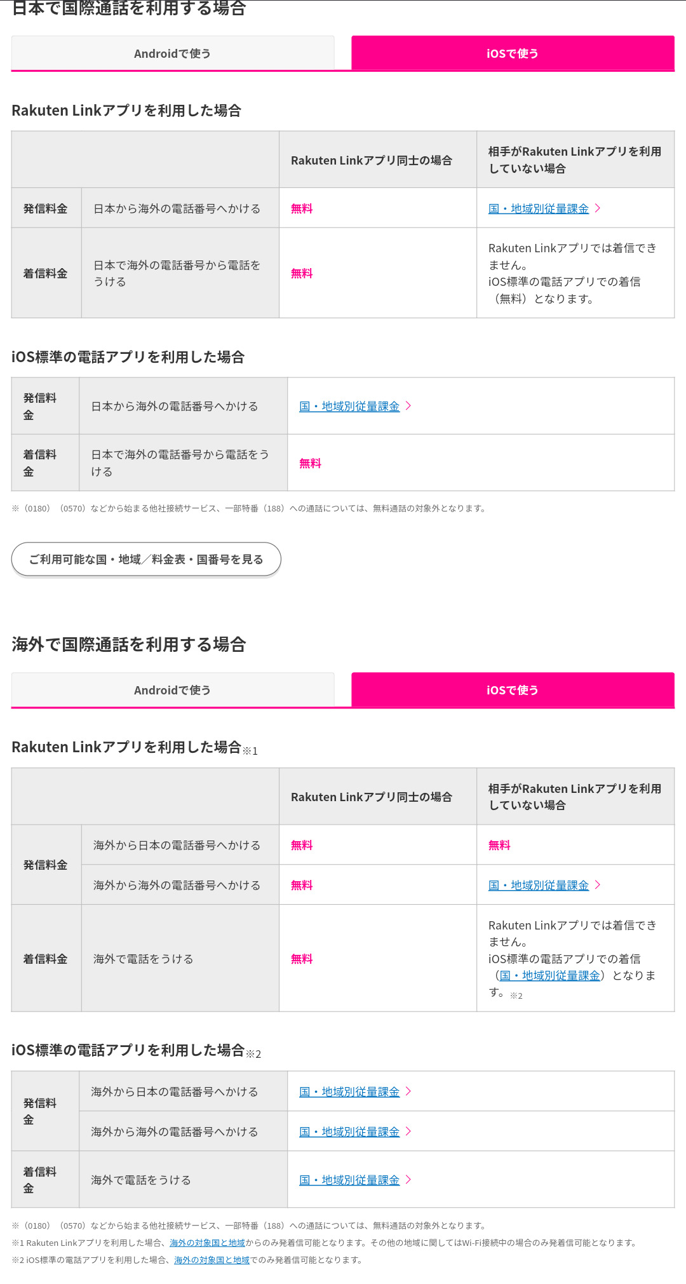Click chevron arrow in Japan iOS標準 発信料金 row
Screen dimensions: 686x1284
(408, 406)
